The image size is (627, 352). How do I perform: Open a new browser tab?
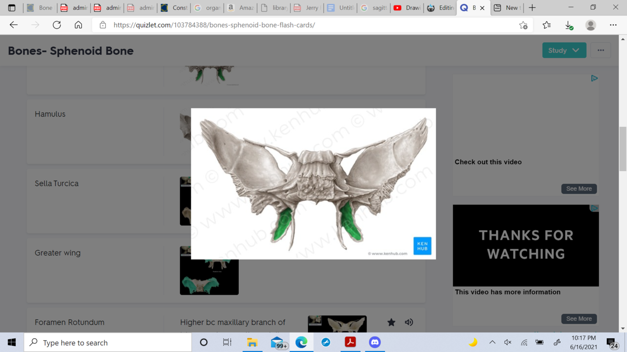[x=532, y=8]
